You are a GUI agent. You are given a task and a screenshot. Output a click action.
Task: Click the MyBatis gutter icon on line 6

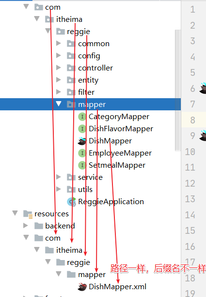[203, 88]
